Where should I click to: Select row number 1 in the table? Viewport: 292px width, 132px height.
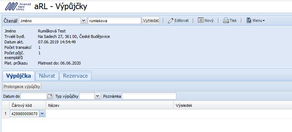[x=5, y=113]
